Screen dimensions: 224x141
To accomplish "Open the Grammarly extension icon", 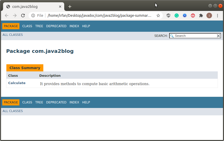I will [x=177, y=15].
